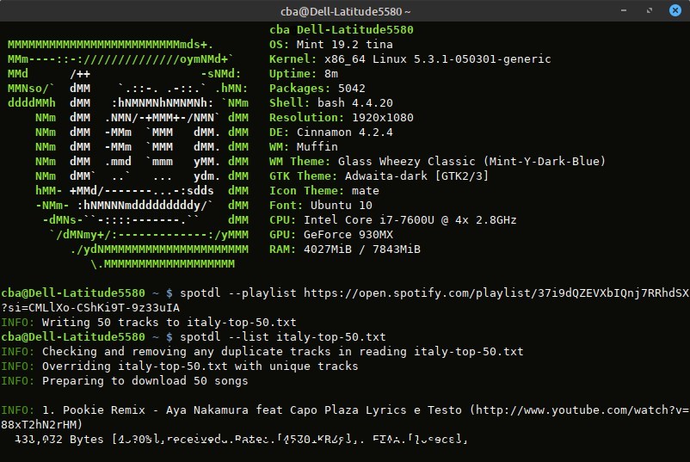Screen dimensions: 690x462
Task: Click the cba@Dell-Latitude5580 window title bar
Action: coord(344,11)
